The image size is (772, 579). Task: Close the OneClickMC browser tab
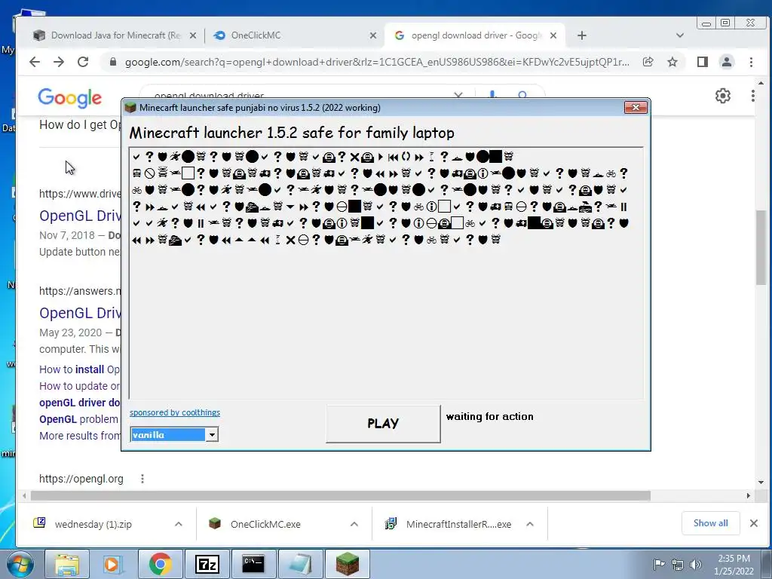[373, 35]
